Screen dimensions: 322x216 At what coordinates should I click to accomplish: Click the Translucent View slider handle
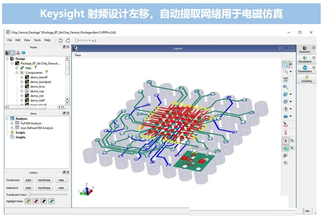(30, 195)
